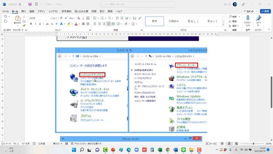This screenshot has height=154, width=273.
Task: Switch to the Design tab
Action: 41,12
